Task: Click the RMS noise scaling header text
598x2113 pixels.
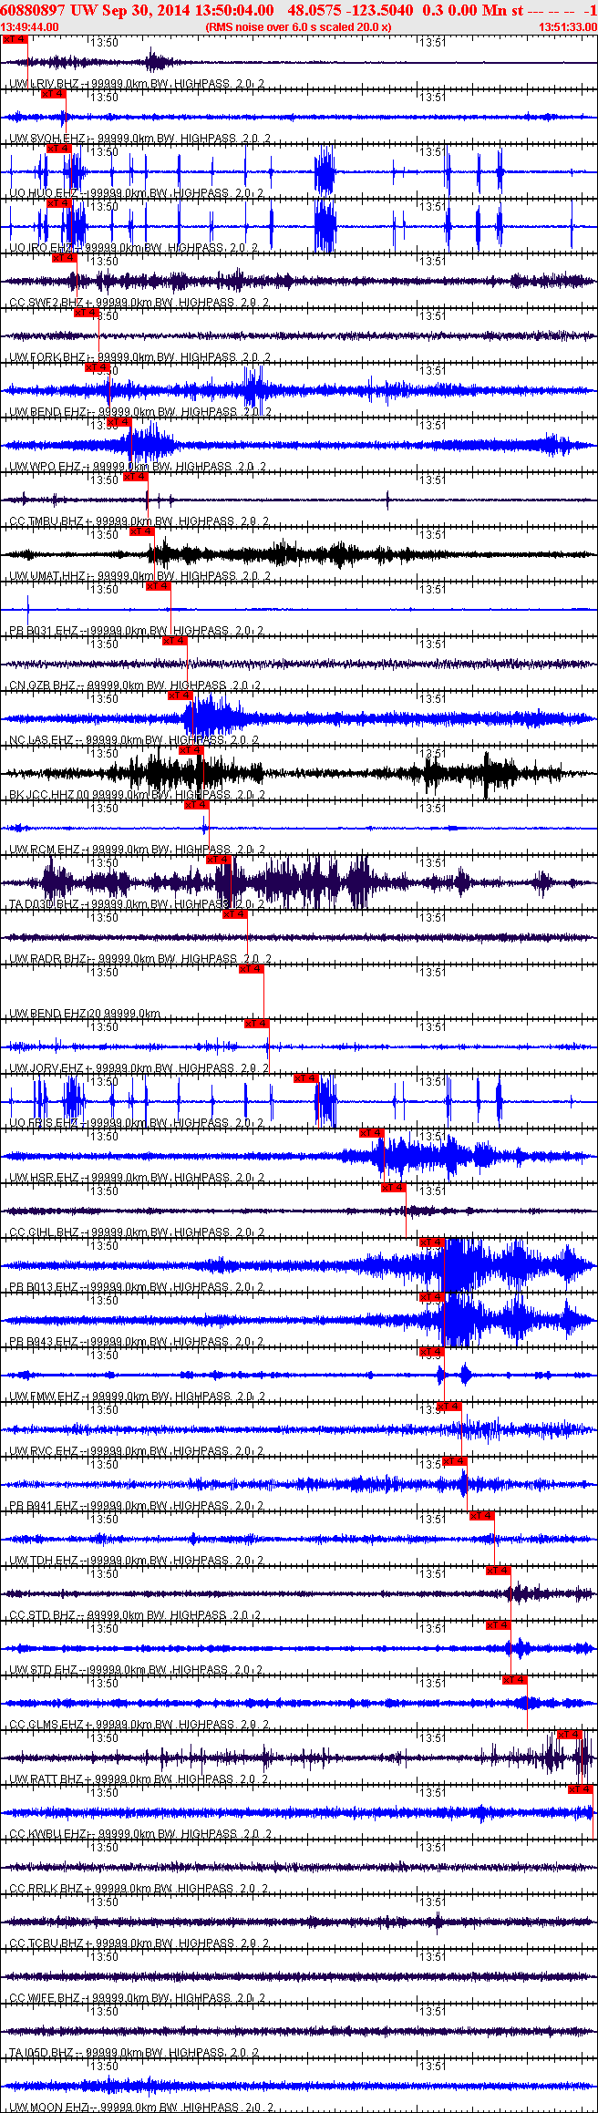Action: pos(298,27)
